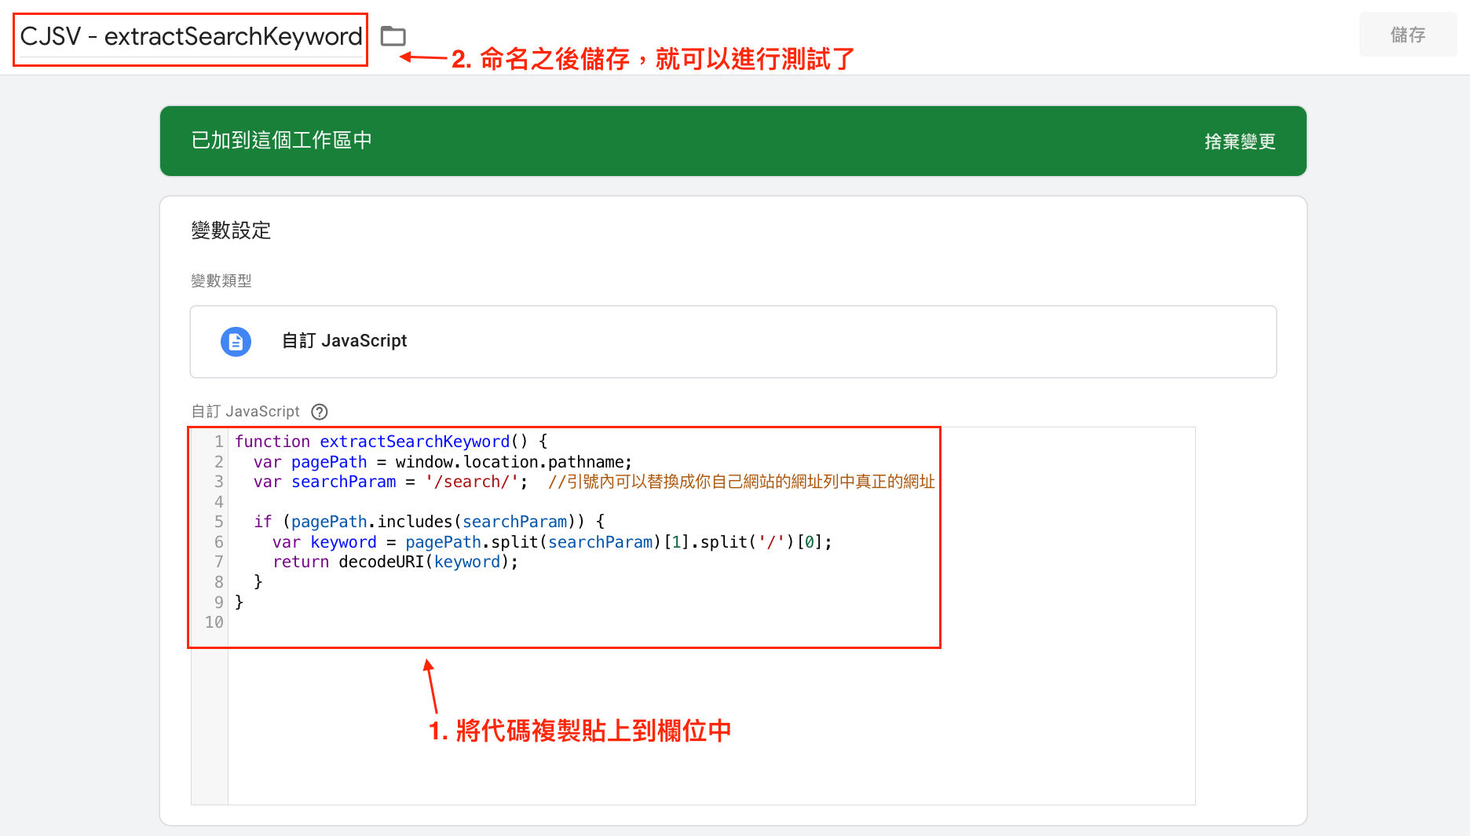Screen dimensions: 1470x836
Task: Click 捨棄變更 discard changes link
Action: (1240, 141)
